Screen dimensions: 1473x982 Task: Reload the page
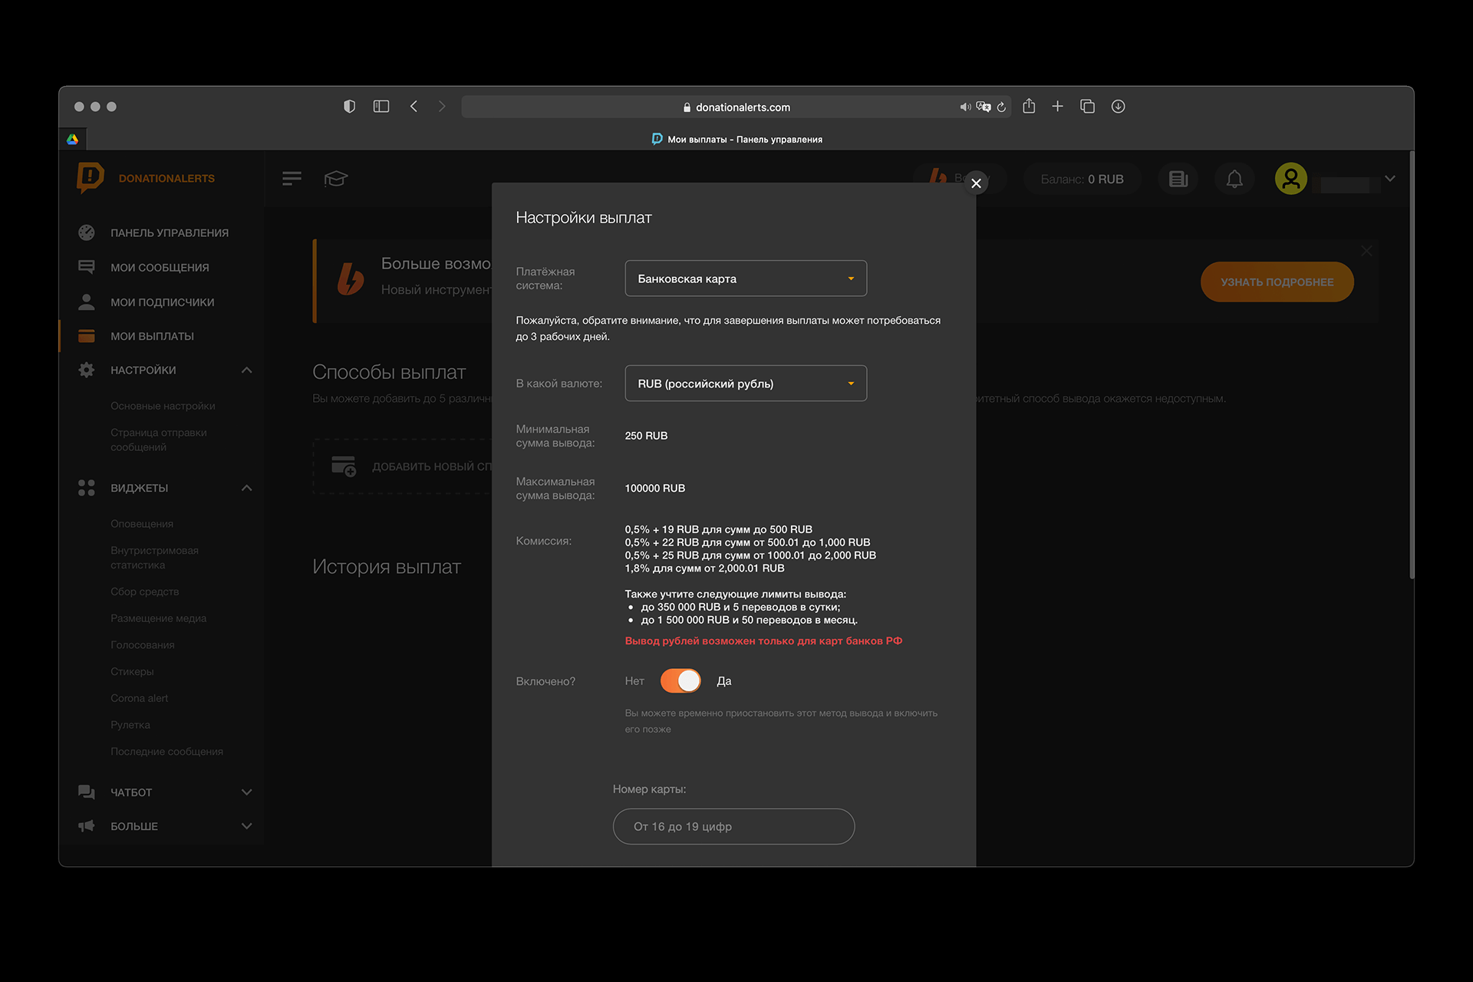[1001, 107]
